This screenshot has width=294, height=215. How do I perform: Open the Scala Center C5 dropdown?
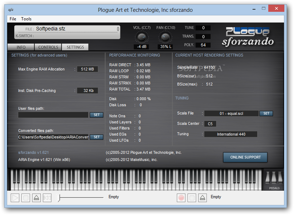pyautogui.click(x=210, y=124)
